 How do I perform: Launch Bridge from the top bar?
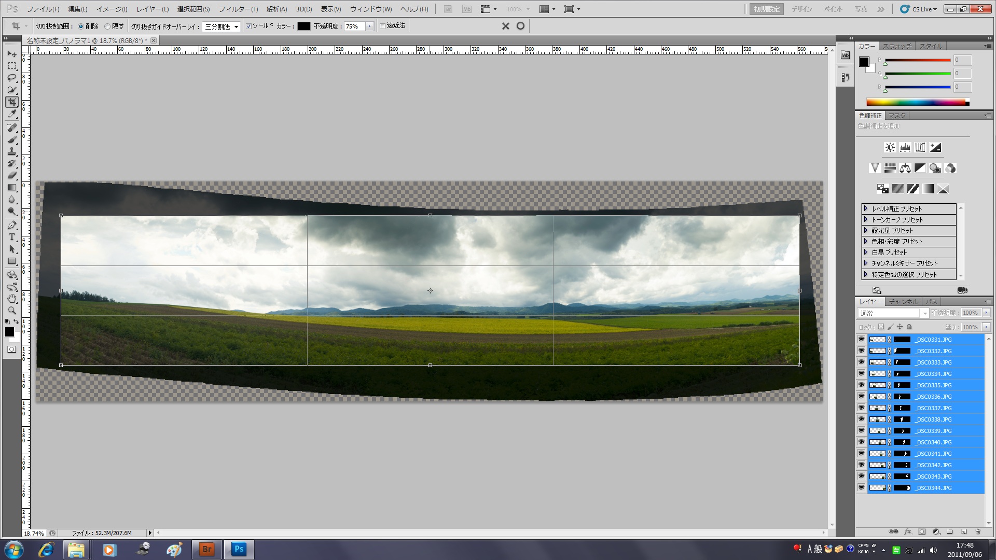coord(448,9)
